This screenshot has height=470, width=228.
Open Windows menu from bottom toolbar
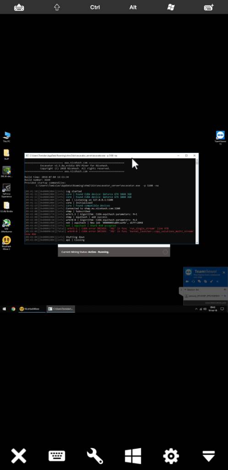(133, 456)
